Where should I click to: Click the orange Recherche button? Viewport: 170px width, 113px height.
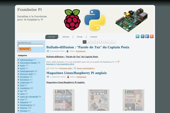pos(25,49)
